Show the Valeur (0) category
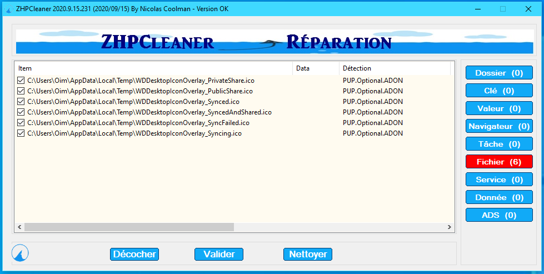 499,108
